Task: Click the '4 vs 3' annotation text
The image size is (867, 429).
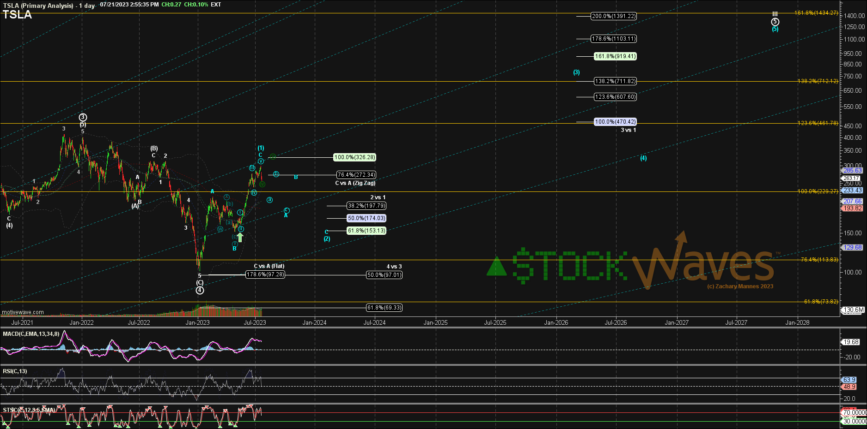Action: (394, 267)
